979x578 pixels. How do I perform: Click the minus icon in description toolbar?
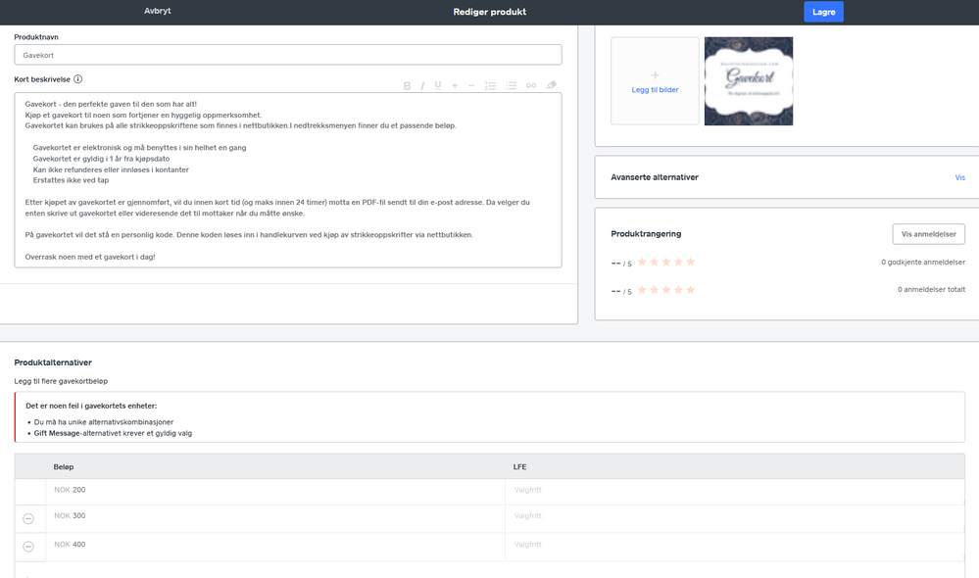pyautogui.click(x=471, y=86)
